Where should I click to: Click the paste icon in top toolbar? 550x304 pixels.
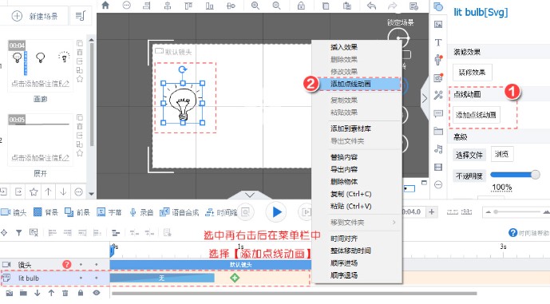pos(347,6)
